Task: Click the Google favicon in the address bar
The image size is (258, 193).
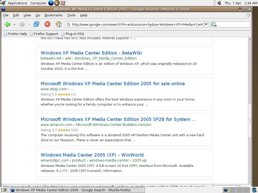Action: pos(69,24)
